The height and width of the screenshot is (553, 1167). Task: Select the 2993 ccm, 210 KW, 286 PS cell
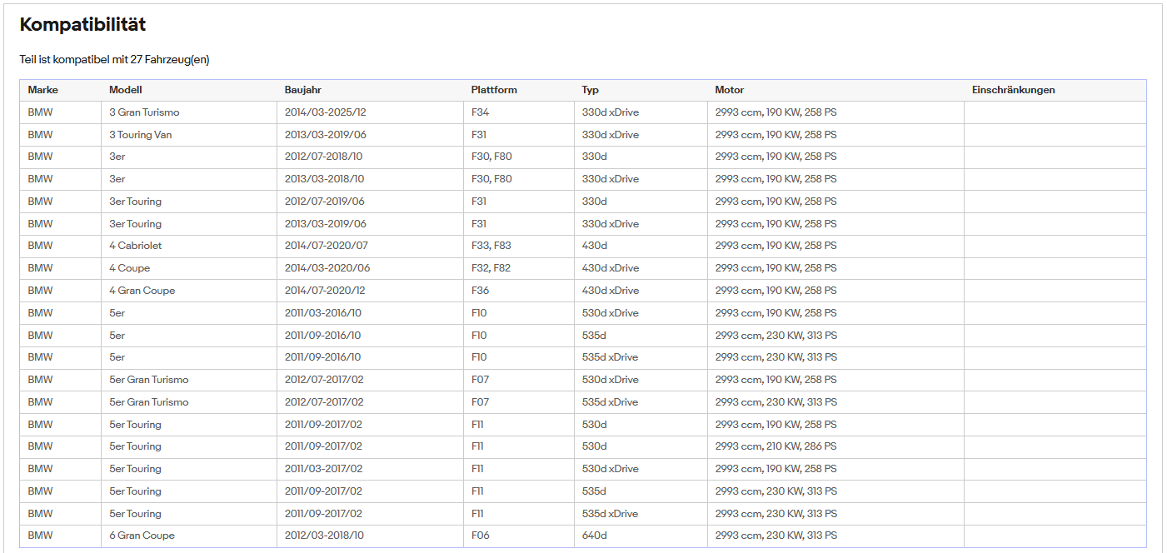click(x=836, y=446)
